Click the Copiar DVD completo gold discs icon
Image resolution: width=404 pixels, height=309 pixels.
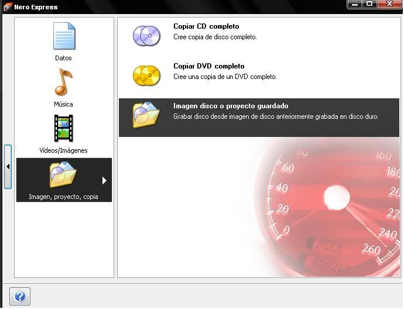pos(146,75)
